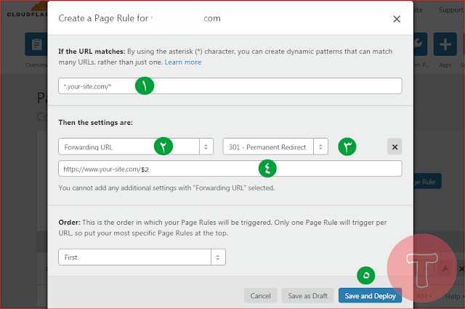Image resolution: width=465 pixels, height=309 pixels.
Task: Remove the Forwarding URL setting row
Action: pyautogui.click(x=395, y=147)
